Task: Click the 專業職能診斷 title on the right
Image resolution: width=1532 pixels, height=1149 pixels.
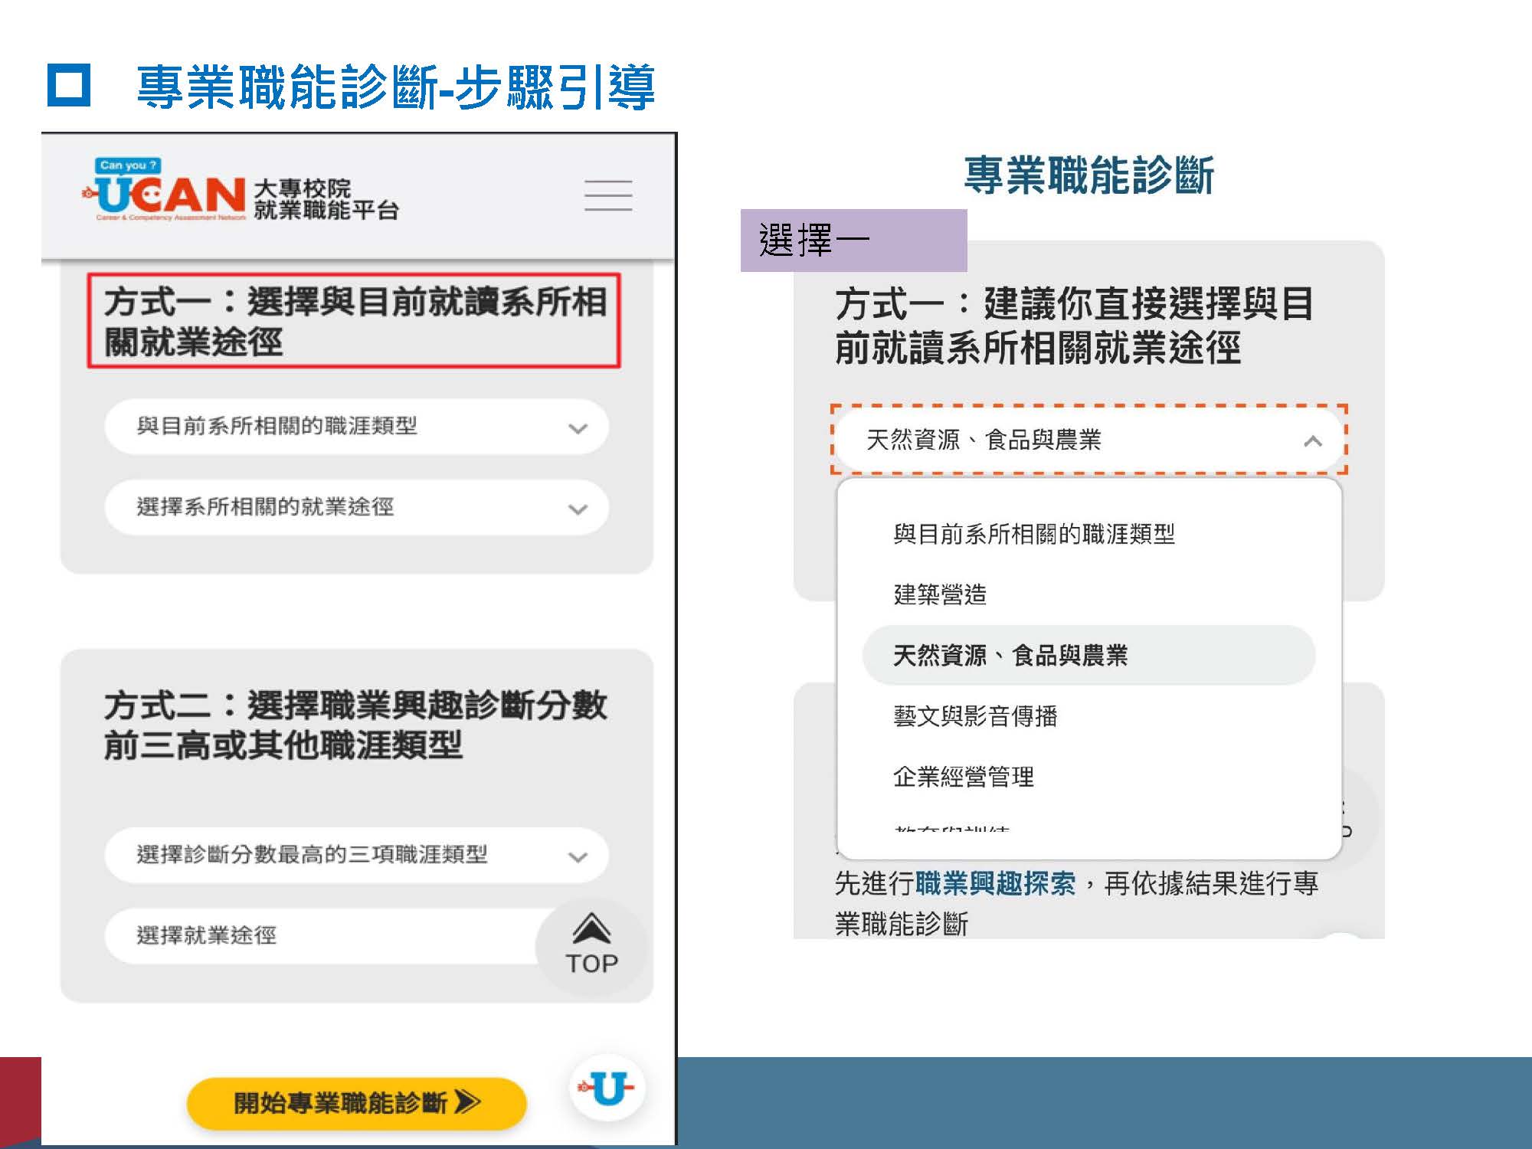Action: (1088, 175)
